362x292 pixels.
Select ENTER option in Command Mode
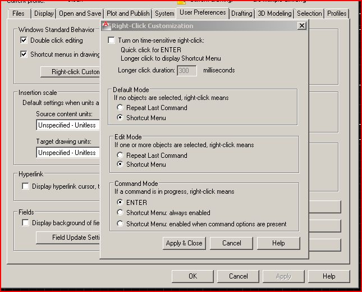point(120,202)
